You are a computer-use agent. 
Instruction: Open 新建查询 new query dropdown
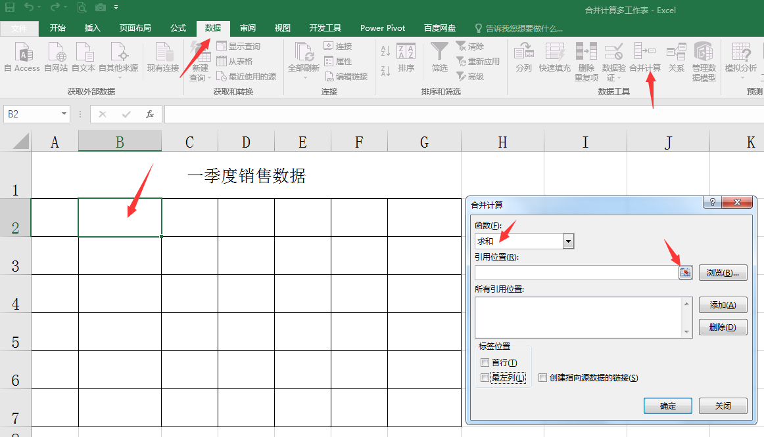[x=200, y=62]
